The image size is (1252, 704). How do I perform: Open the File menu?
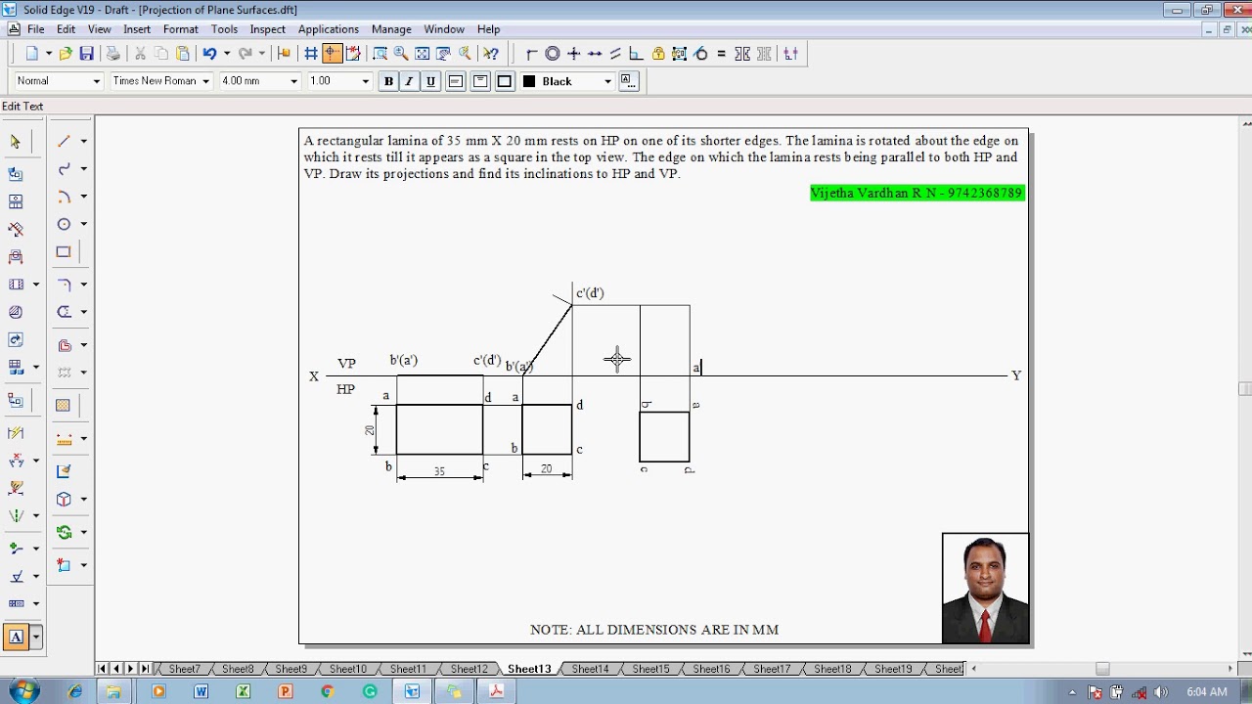(x=36, y=29)
